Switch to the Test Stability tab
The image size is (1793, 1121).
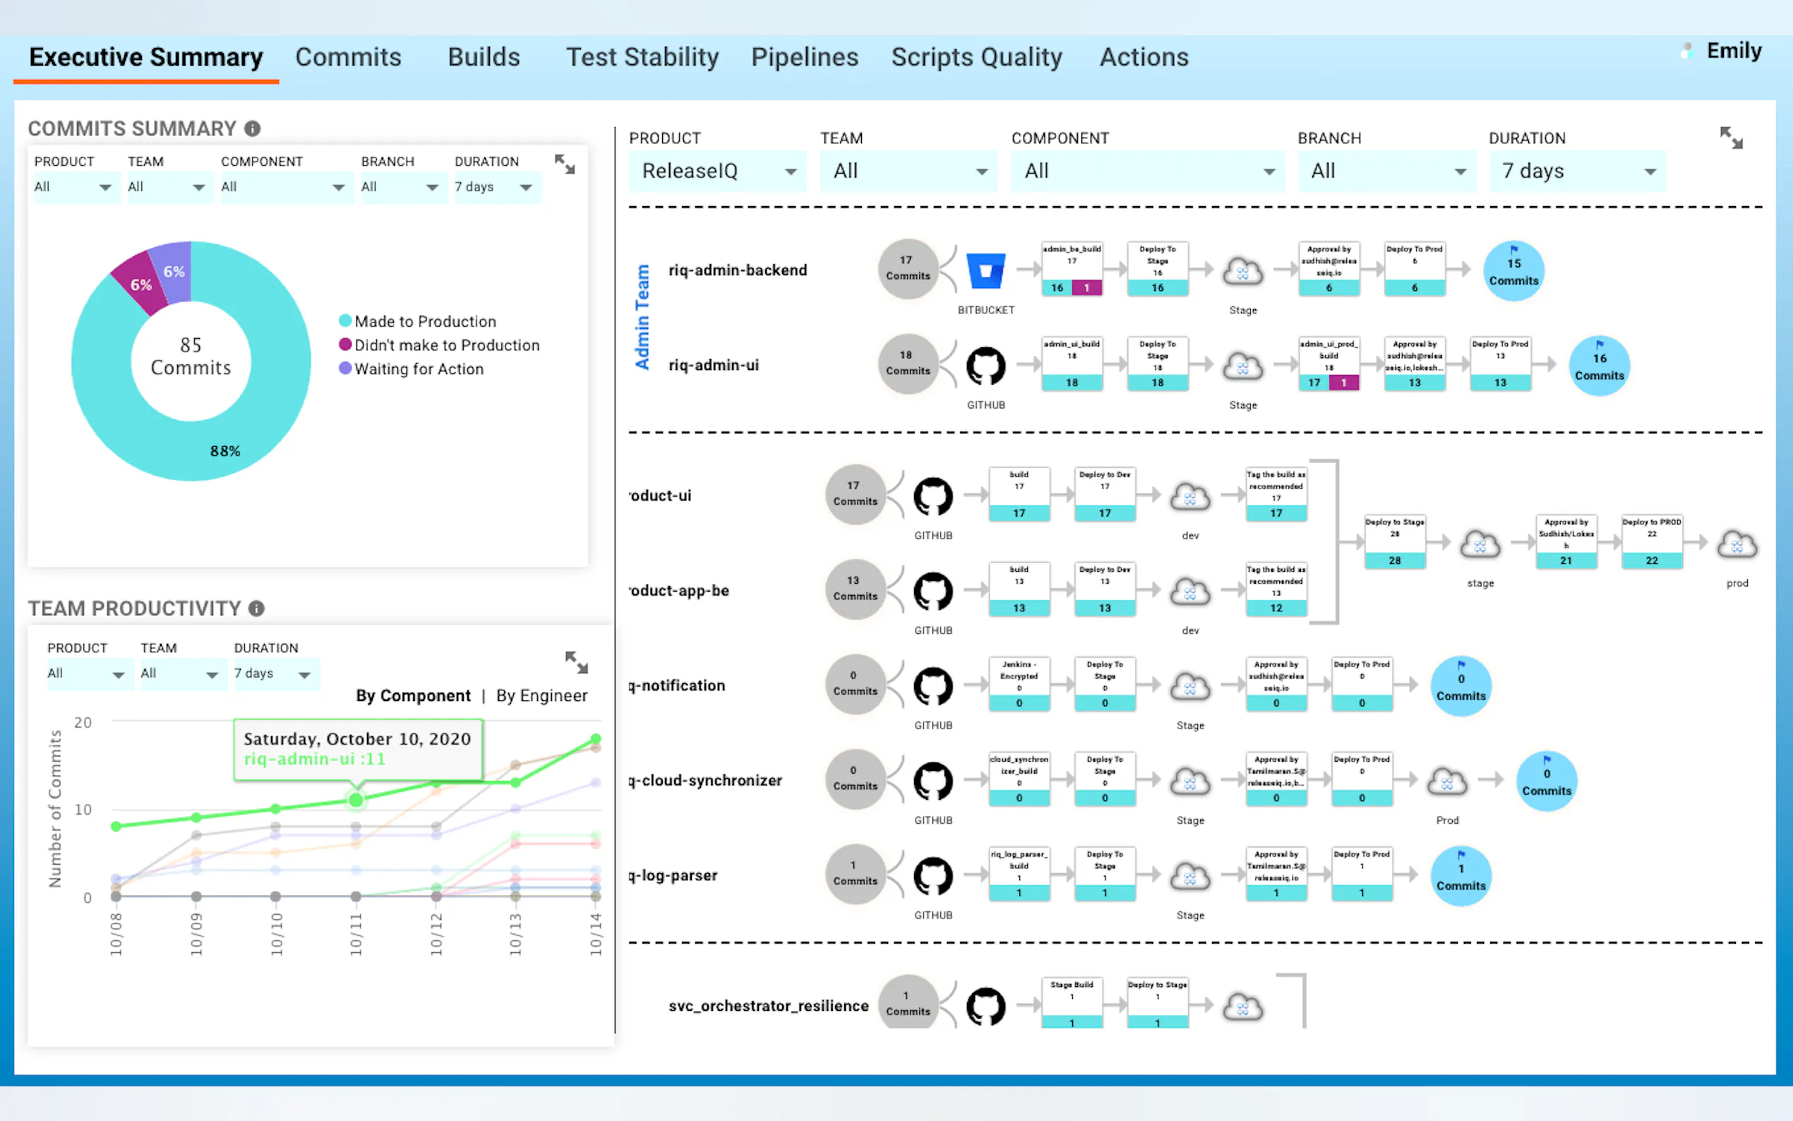(642, 57)
